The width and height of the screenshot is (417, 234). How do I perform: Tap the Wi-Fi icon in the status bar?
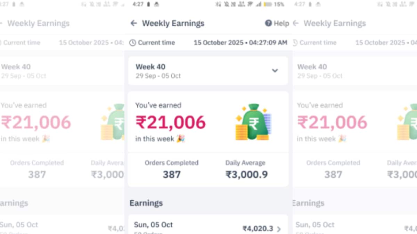[x=250, y=5]
